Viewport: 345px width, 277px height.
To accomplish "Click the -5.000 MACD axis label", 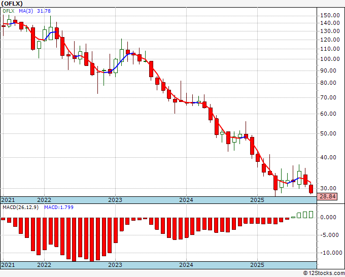I will 328,235.
